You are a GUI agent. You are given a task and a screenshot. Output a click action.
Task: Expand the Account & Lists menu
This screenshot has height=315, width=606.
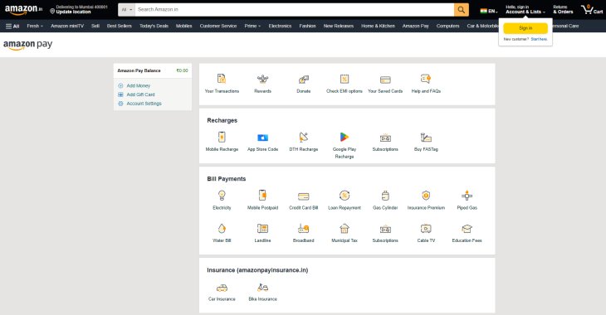[525, 10]
